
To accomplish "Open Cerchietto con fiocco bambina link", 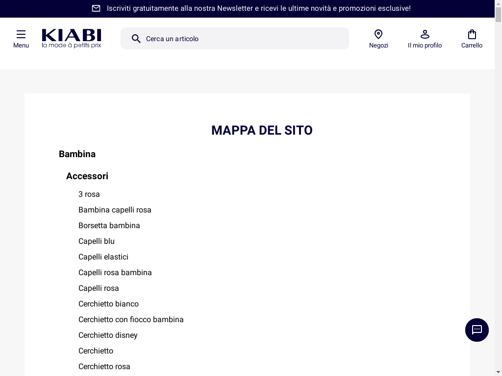I will click(x=131, y=320).
